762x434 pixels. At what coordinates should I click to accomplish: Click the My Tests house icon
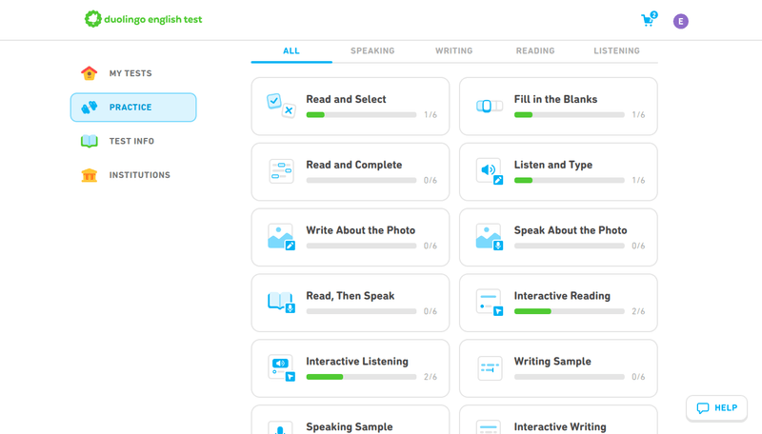tap(89, 73)
